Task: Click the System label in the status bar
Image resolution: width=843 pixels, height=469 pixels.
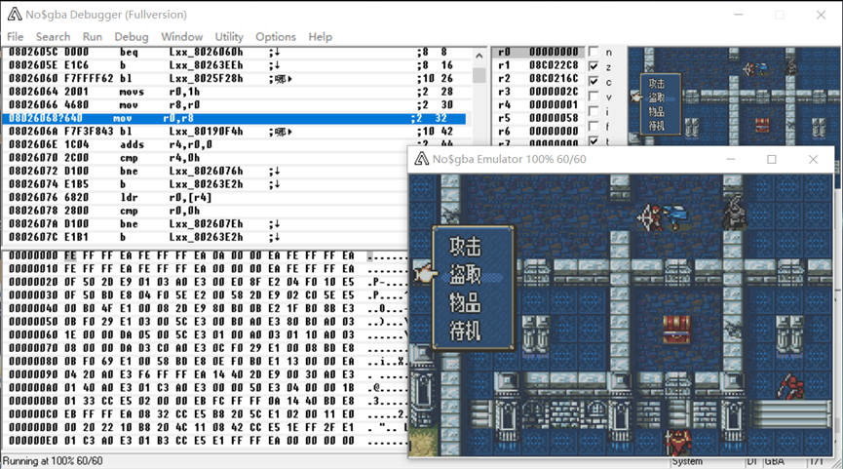Action: click(687, 461)
